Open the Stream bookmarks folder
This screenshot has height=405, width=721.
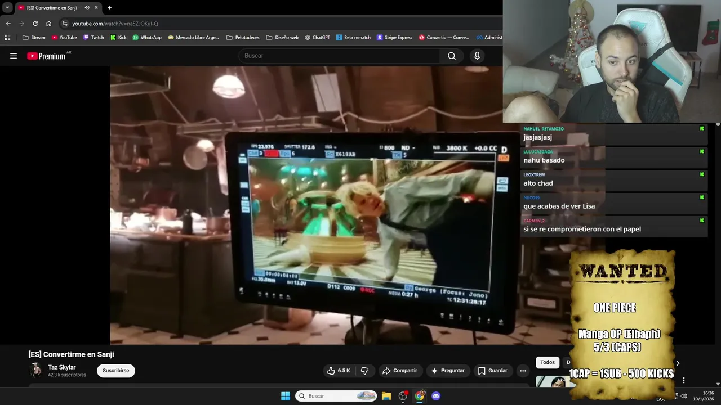[x=34, y=38]
